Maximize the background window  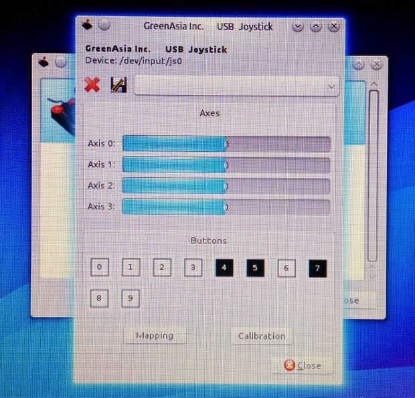[358, 64]
